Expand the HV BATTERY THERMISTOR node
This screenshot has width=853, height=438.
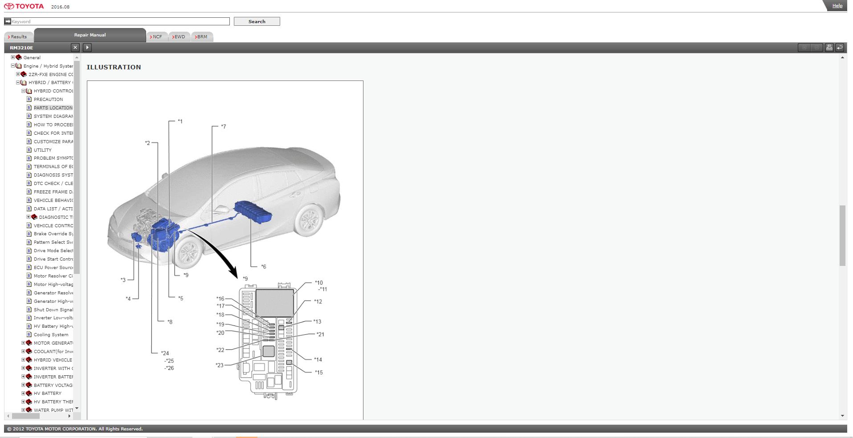24,402
